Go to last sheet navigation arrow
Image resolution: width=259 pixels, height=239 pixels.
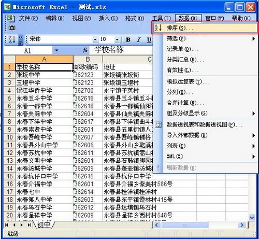pyautogui.click(x=29, y=225)
